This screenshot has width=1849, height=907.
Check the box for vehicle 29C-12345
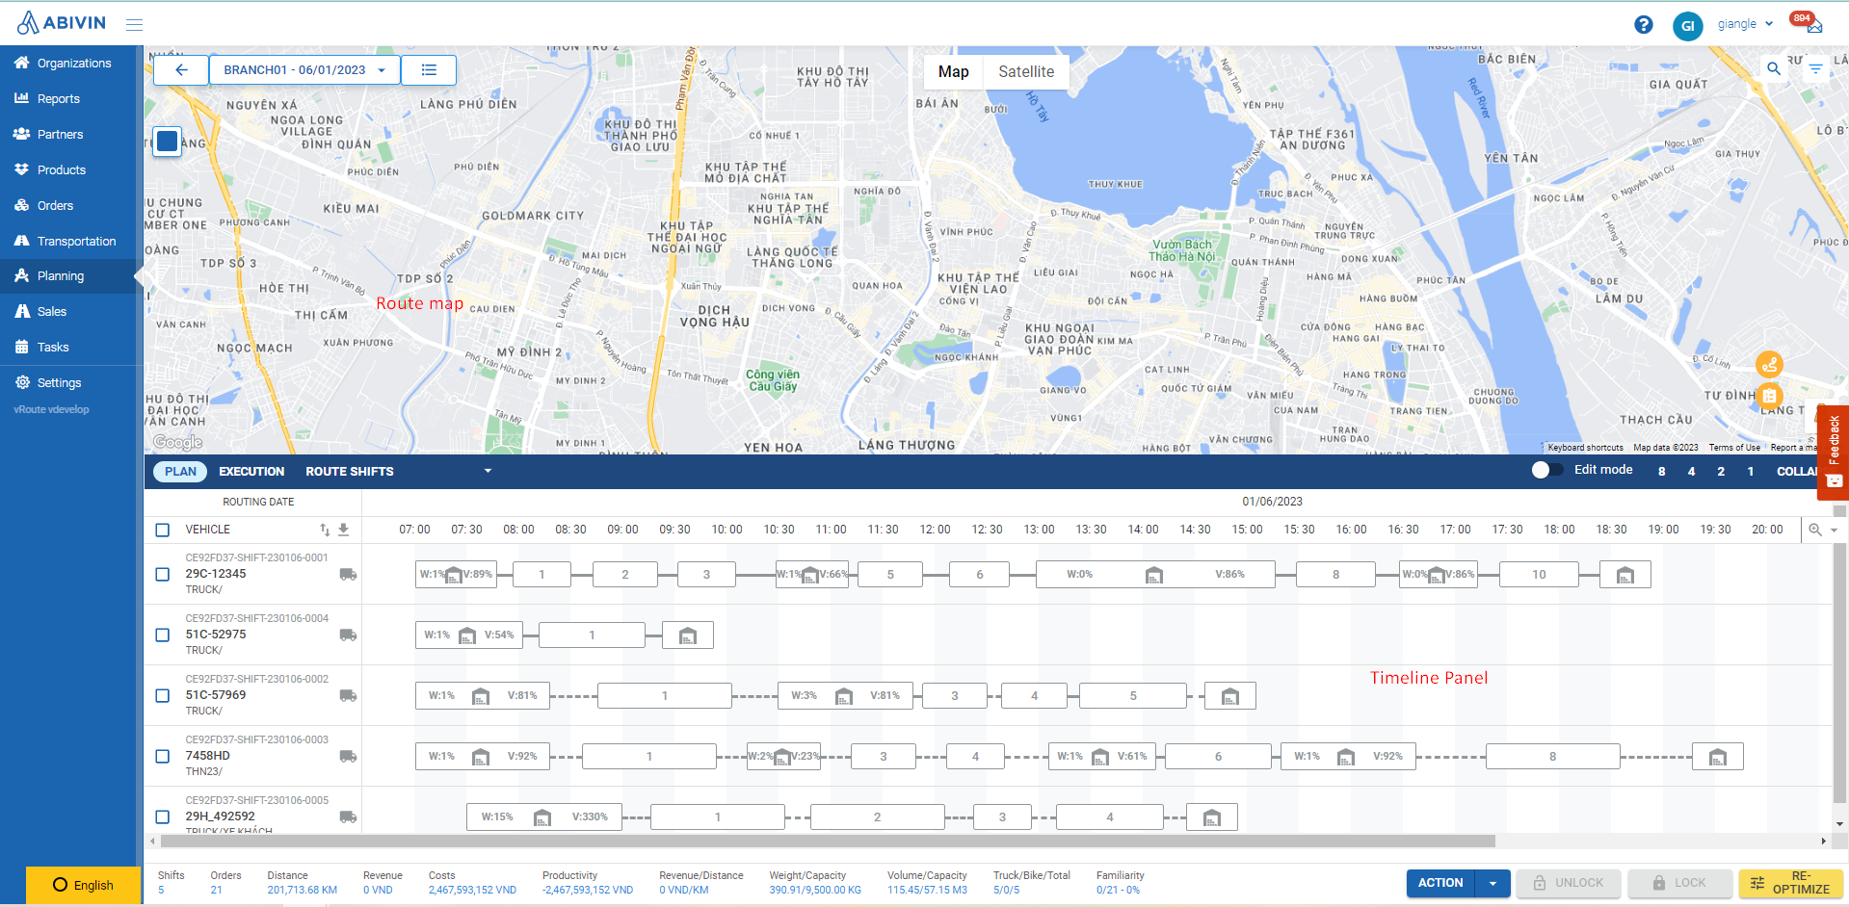coord(163,574)
